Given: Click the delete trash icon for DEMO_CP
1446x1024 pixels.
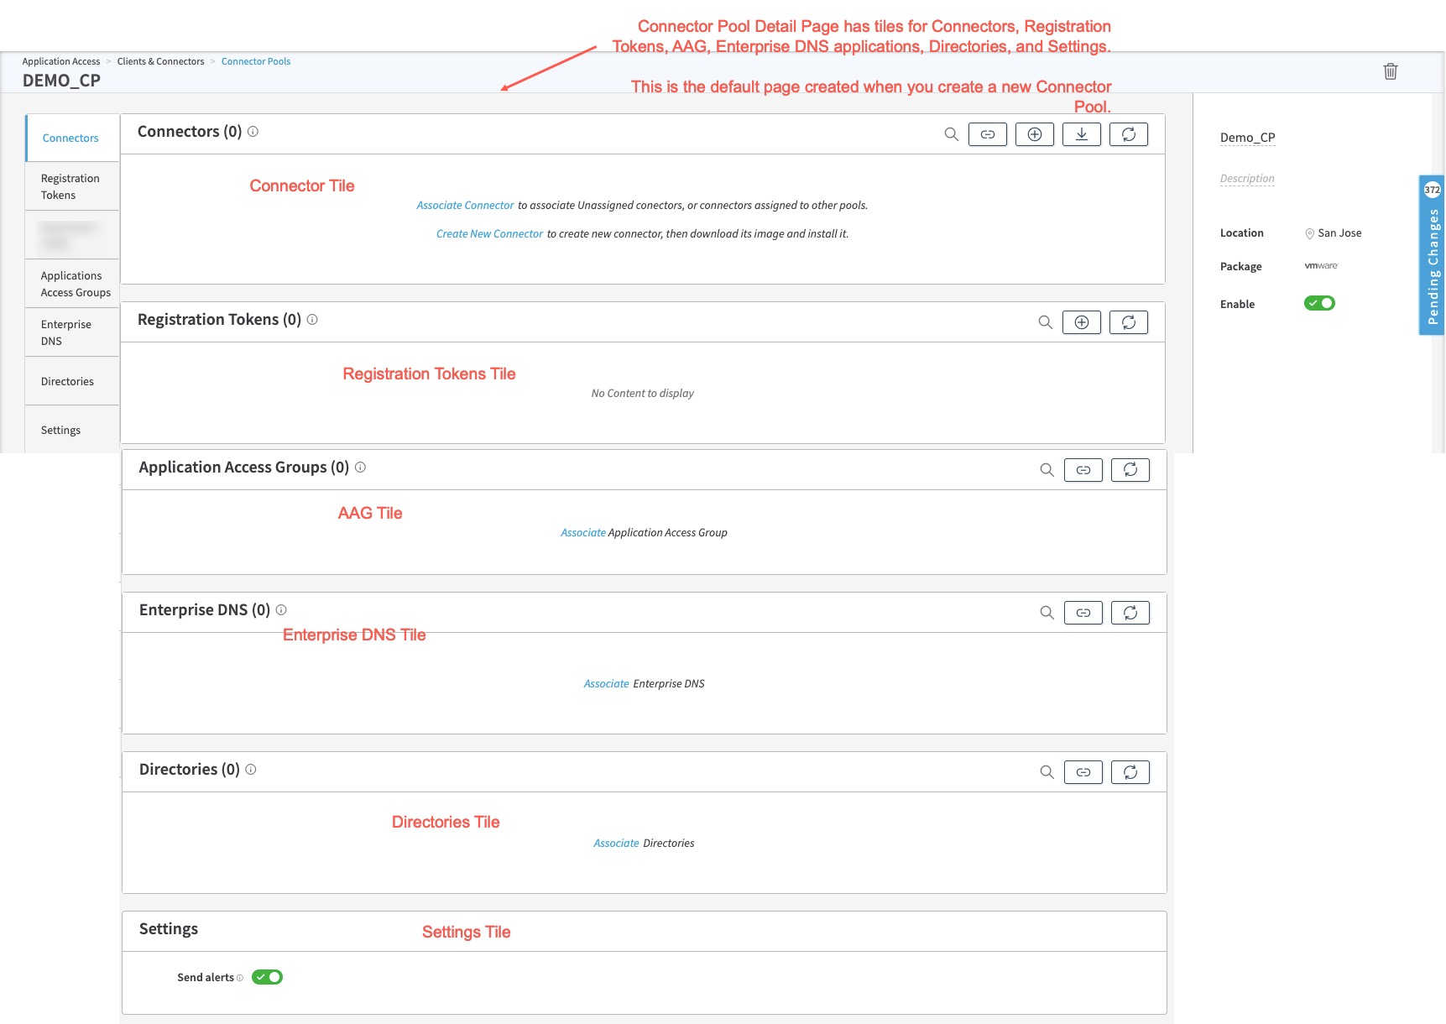Looking at the screenshot, I should point(1390,71).
